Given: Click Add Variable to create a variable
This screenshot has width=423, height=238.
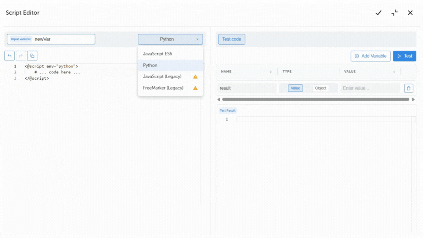Looking at the screenshot, I should pyautogui.click(x=370, y=56).
